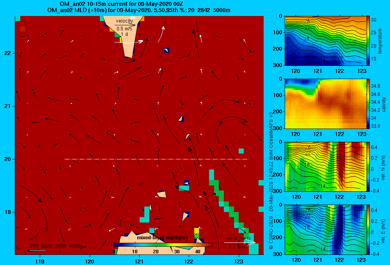
Task: Click longitude label '123' on main map axis
Action: [239, 261]
